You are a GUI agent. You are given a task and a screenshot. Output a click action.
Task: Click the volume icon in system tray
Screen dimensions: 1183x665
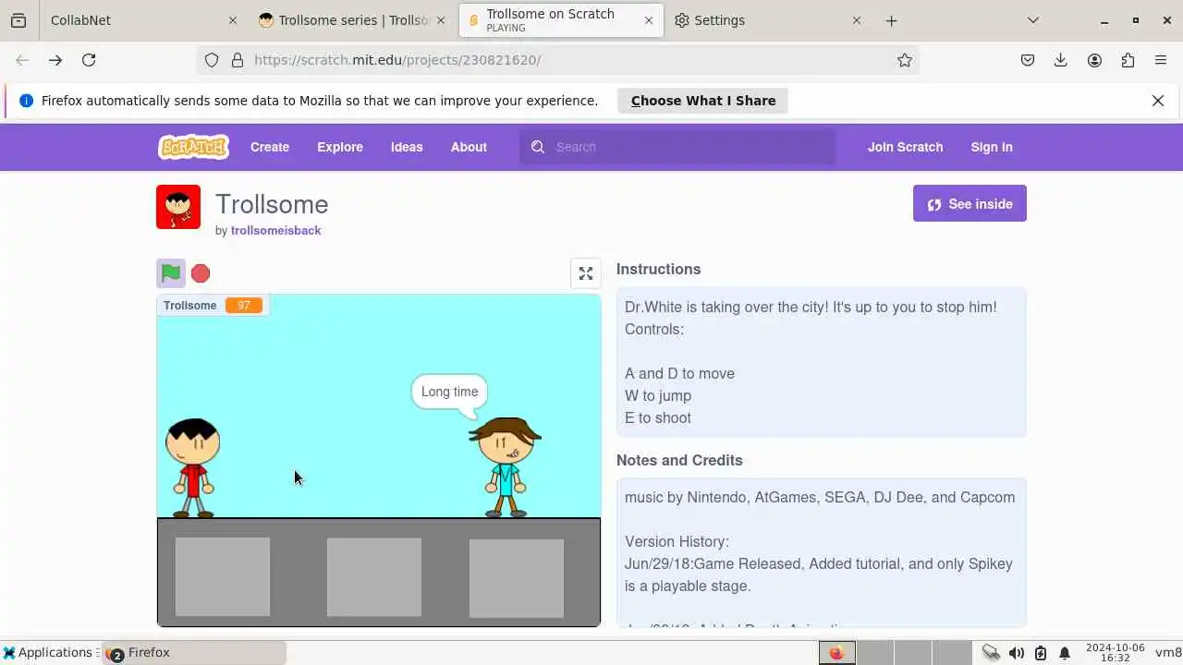[x=1016, y=653]
